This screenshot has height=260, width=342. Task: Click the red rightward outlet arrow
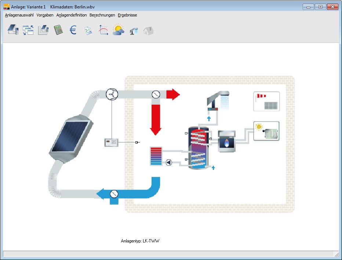coord(173,94)
